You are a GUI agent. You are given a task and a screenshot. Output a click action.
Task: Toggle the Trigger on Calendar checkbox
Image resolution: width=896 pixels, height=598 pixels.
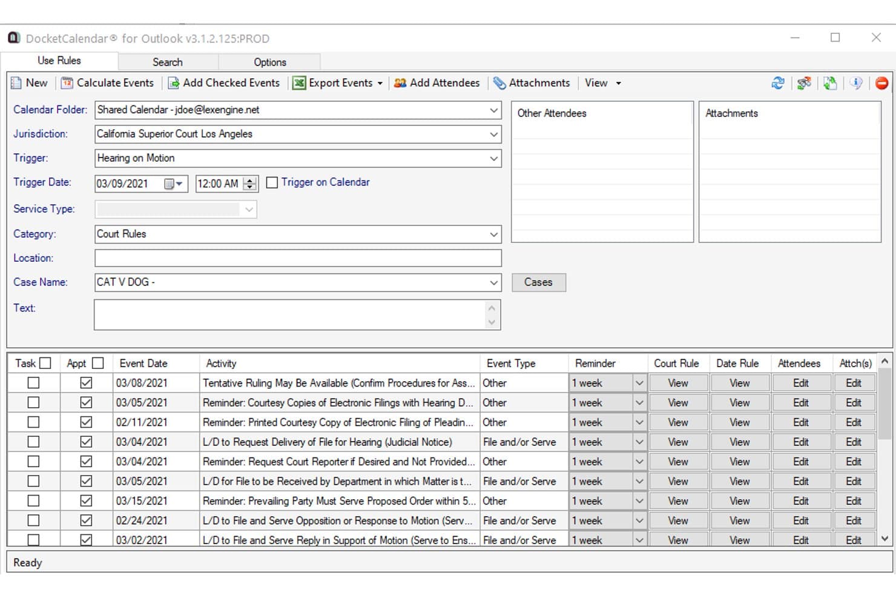point(272,182)
